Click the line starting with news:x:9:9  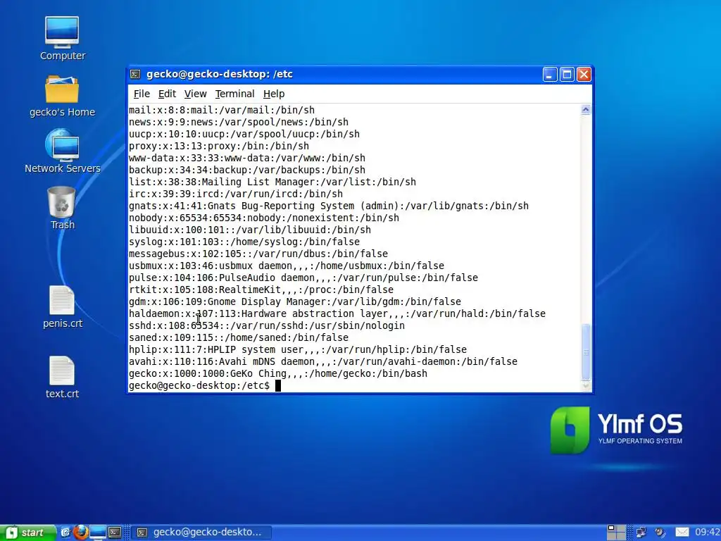[239, 122]
